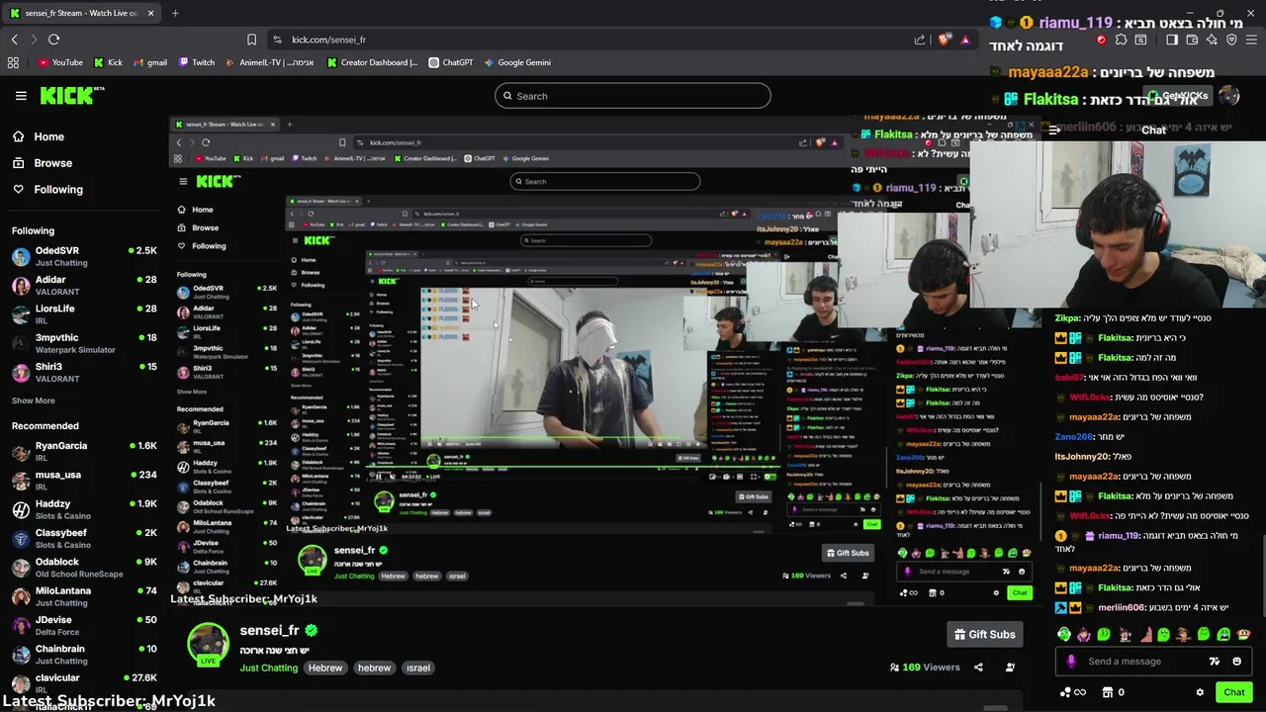Go back using the browser back arrow
1266x712 pixels.
click(14, 40)
